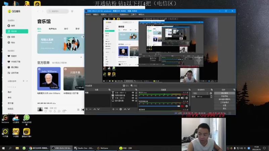Open first mixer channel settings gear
Image resolution: width=269 pixels, height=151 pixels.
tap(187, 98)
